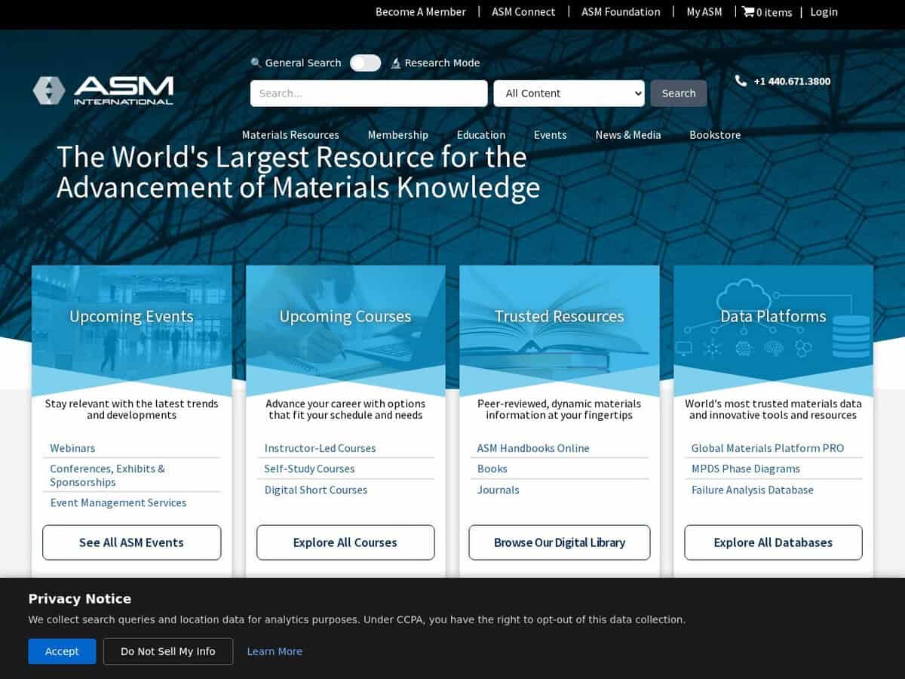Open the Materials Resources menu
Viewport: 905px width, 679px height.
tap(290, 135)
